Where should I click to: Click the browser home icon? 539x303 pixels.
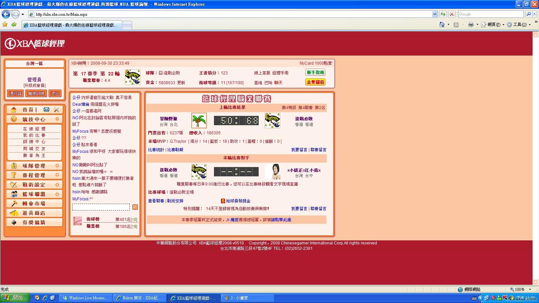(x=442, y=25)
